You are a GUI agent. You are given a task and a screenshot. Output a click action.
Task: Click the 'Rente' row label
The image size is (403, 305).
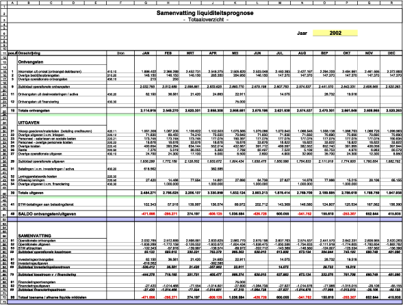click(23, 150)
